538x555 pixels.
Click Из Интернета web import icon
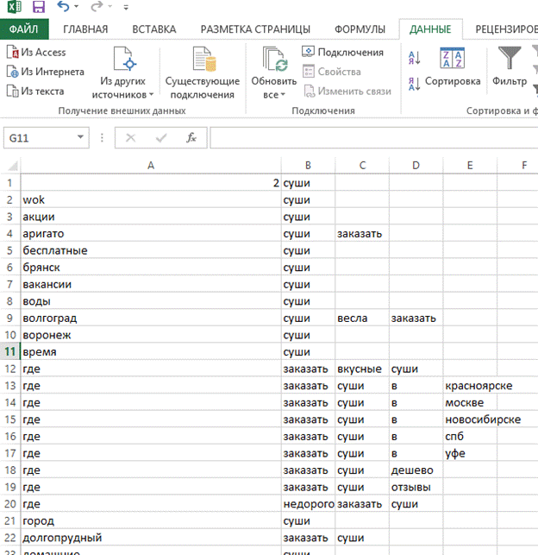(x=12, y=72)
